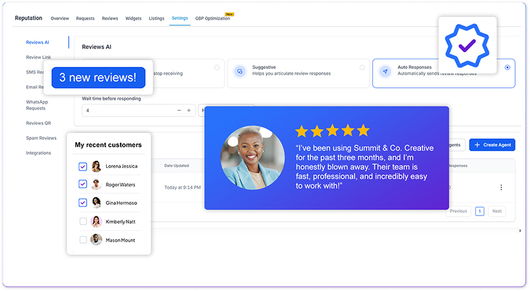Switch to the Widgets tab
Viewport: 530px width, 291px height.
[x=133, y=18]
